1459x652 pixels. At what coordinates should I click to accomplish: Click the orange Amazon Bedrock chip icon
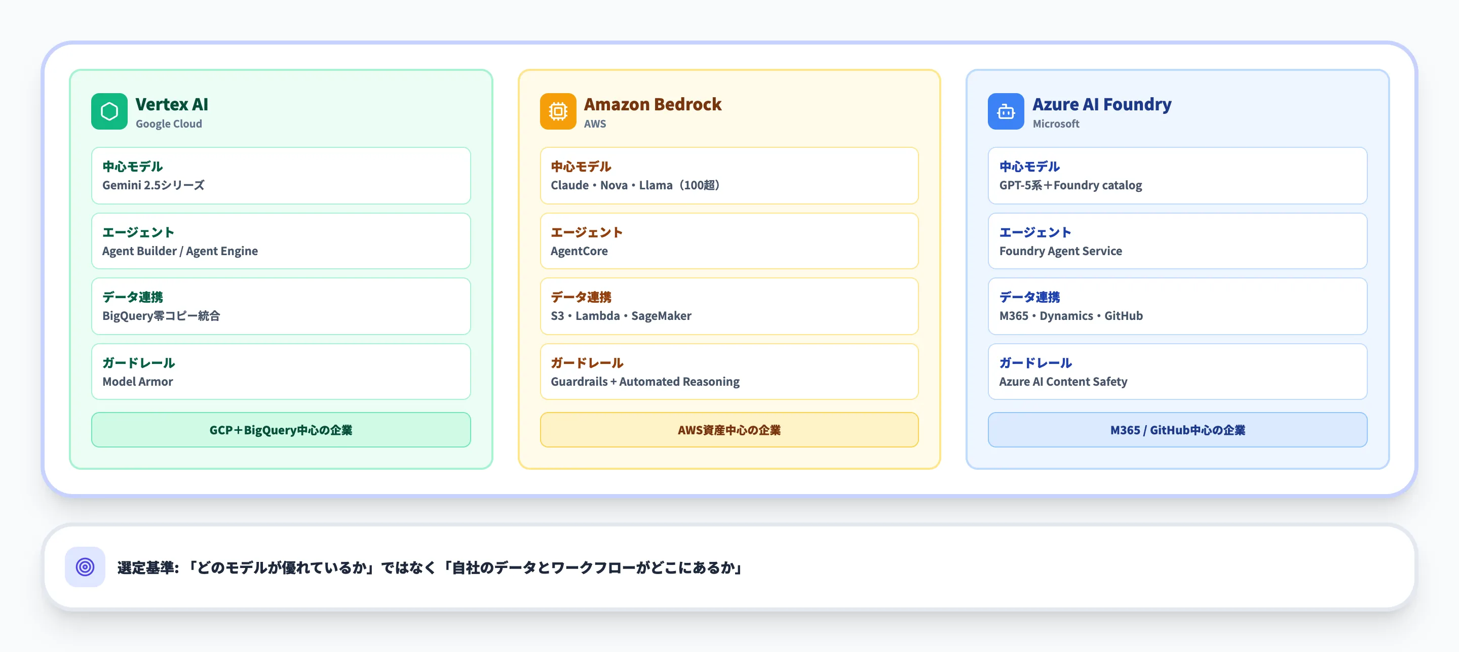[x=557, y=111]
